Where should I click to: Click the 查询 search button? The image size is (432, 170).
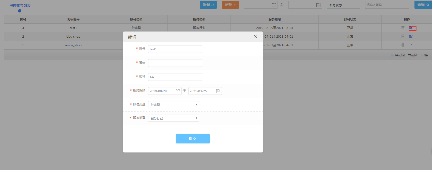coord(423,5)
